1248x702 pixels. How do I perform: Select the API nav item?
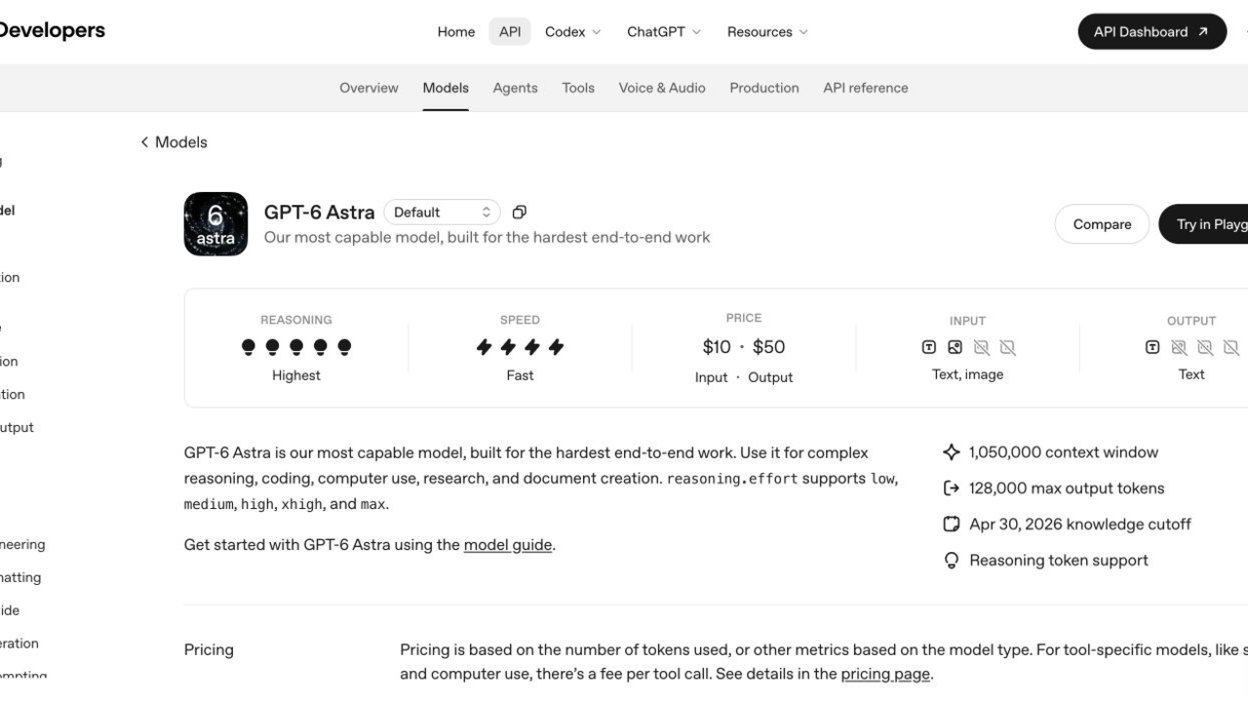510,32
